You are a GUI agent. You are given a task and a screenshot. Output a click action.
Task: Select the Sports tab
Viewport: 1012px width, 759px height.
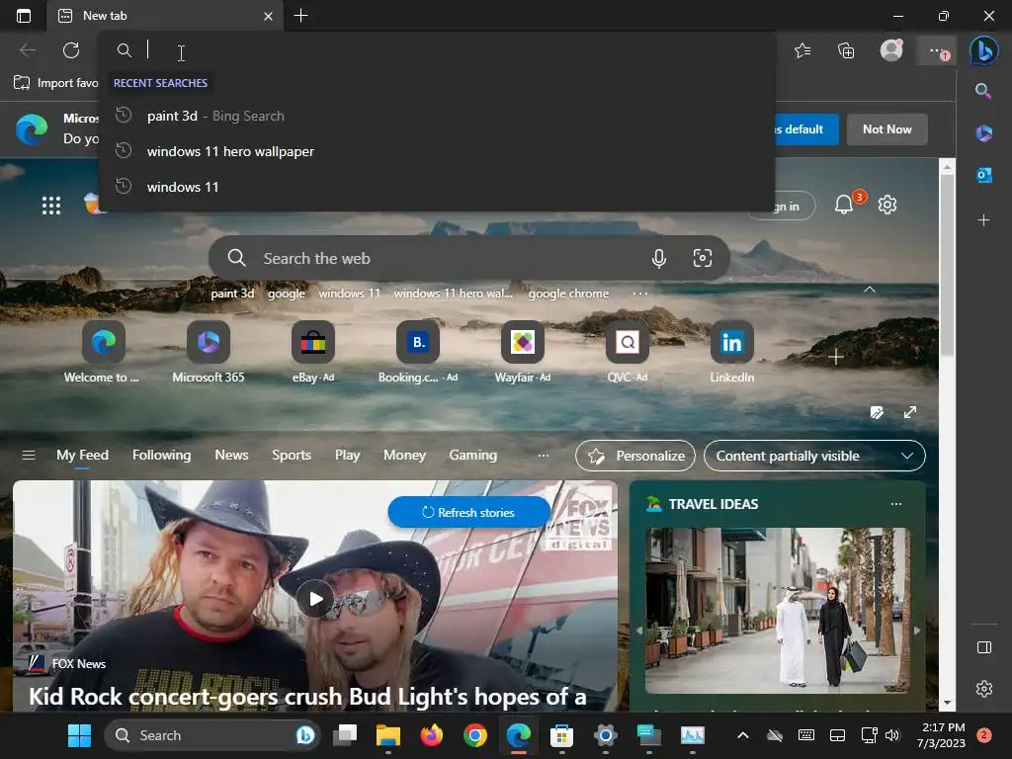pyautogui.click(x=292, y=455)
